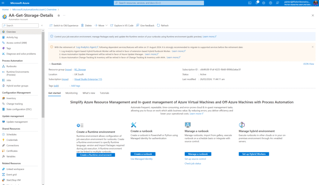Image resolution: width=319 pixels, height=185 pixels.
Task: Focus the global search resources box
Action: (159, 3)
